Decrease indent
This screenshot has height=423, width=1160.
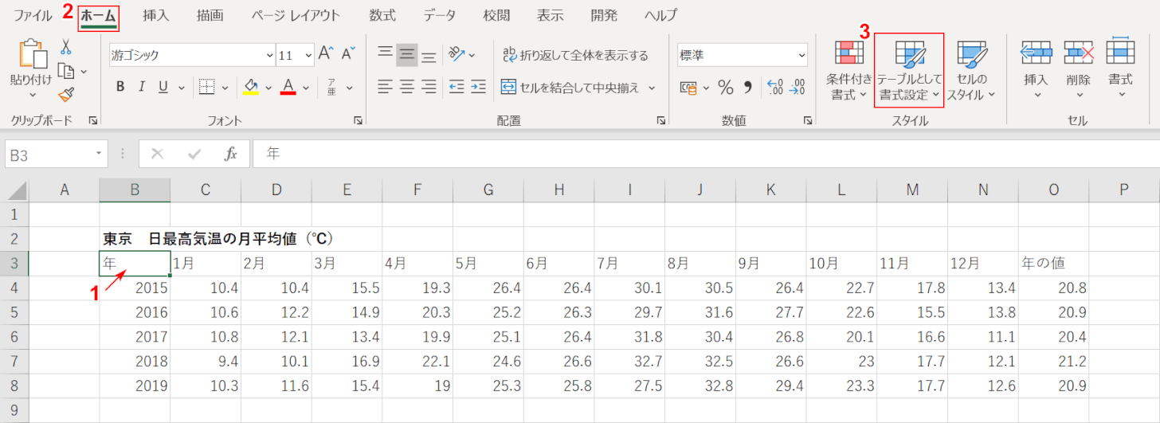[x=457, y=87]
